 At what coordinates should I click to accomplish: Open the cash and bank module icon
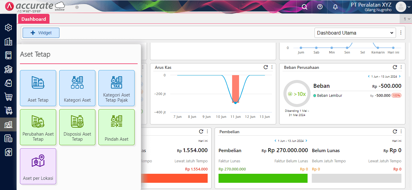click(x=8, y=69)
